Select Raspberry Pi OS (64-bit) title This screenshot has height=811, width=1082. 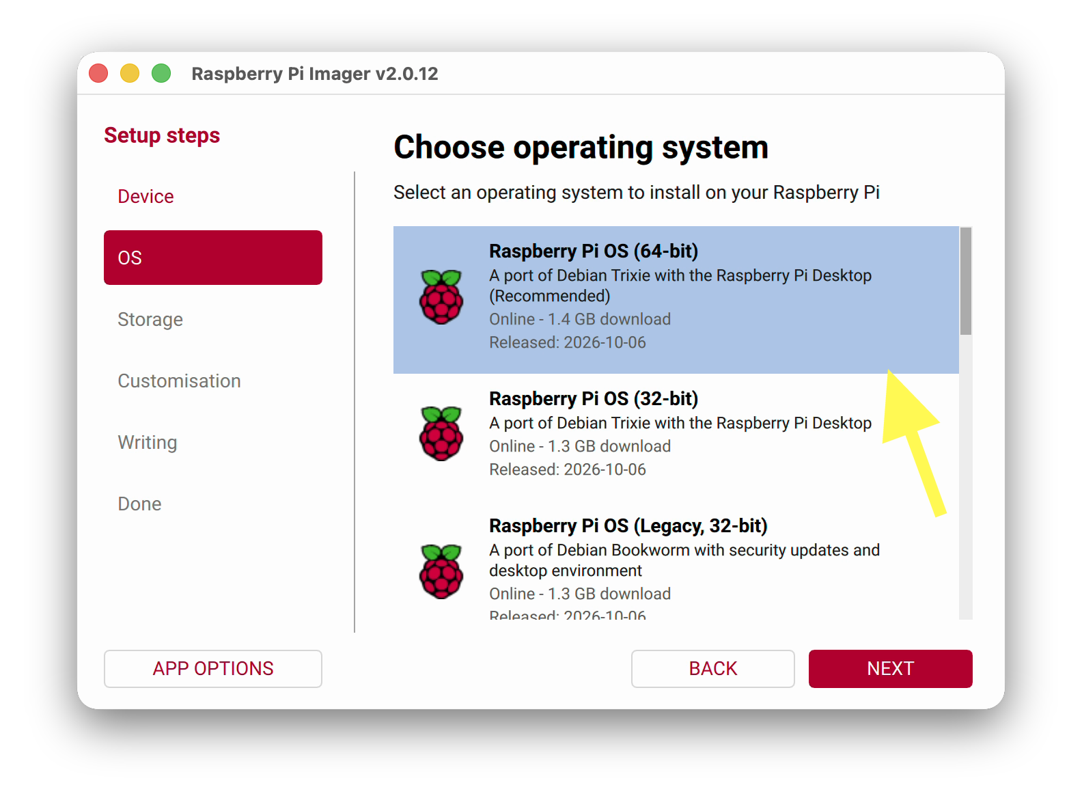tap(593, 251)
